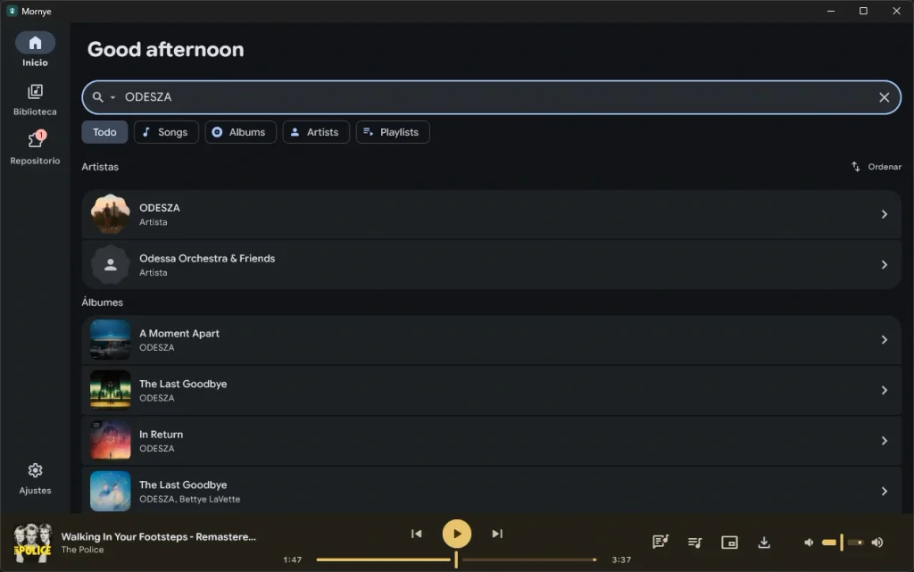The height and width of the screenshot is (572, 914).
Task: Filter results by Albums
Action: coord(240,132)
